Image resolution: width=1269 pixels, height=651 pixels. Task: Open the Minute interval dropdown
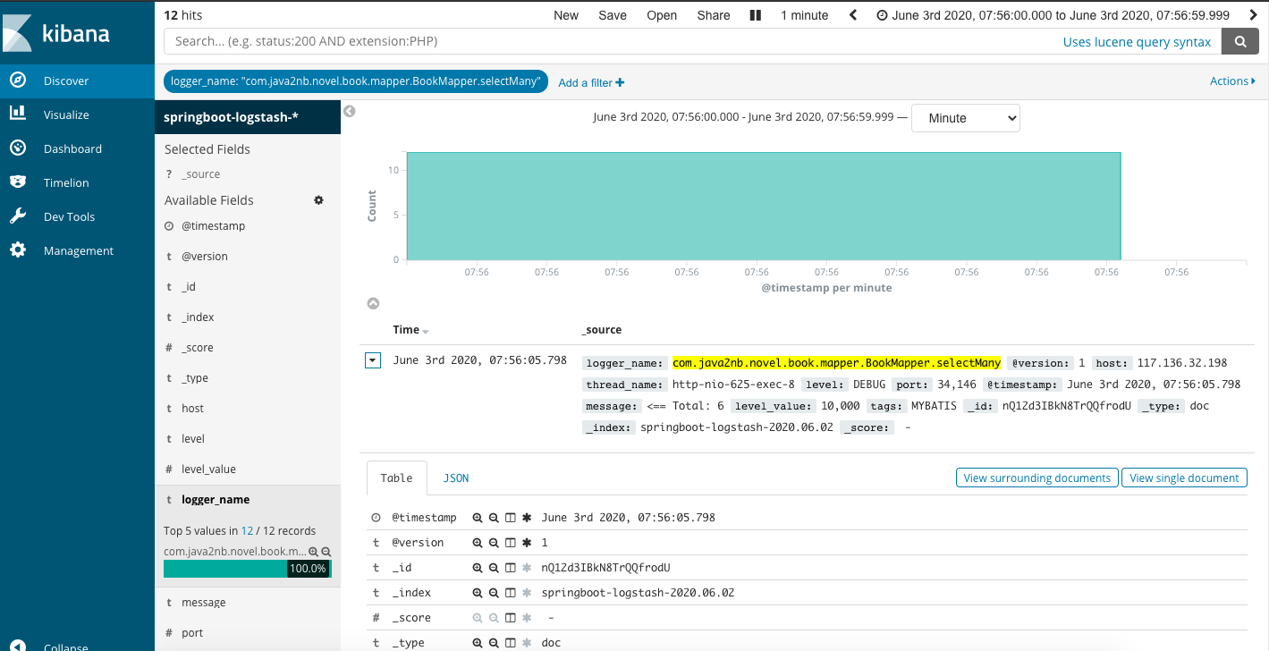(966, 118)
